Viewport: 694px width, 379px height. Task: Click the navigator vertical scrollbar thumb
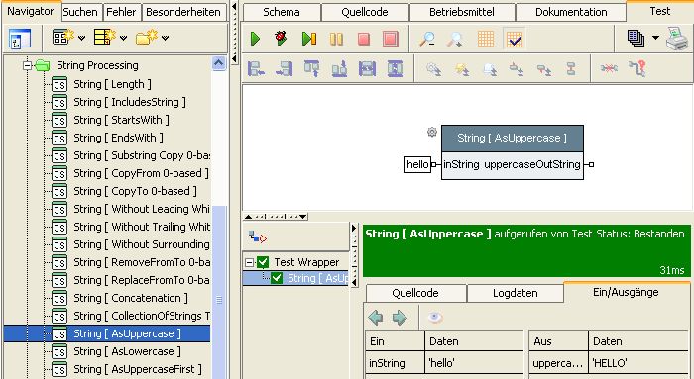219,300
